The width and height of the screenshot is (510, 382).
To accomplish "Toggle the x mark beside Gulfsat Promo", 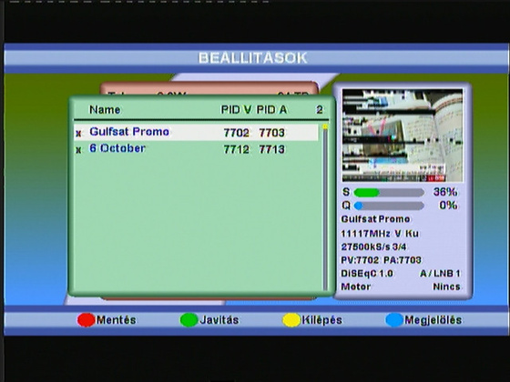I will (x=78, y=133).
